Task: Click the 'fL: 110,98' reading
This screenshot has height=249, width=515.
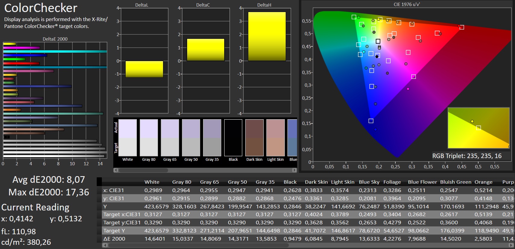Action: point(18,232)
